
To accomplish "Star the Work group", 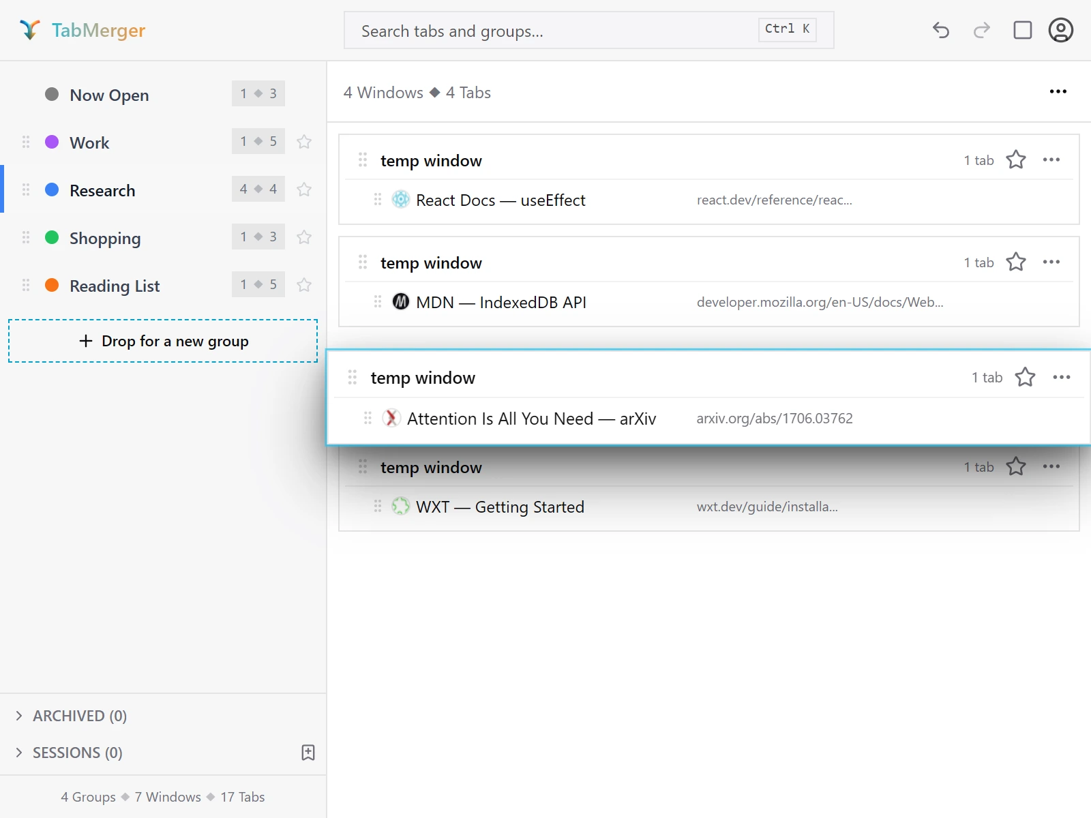I will click(304, 142).
